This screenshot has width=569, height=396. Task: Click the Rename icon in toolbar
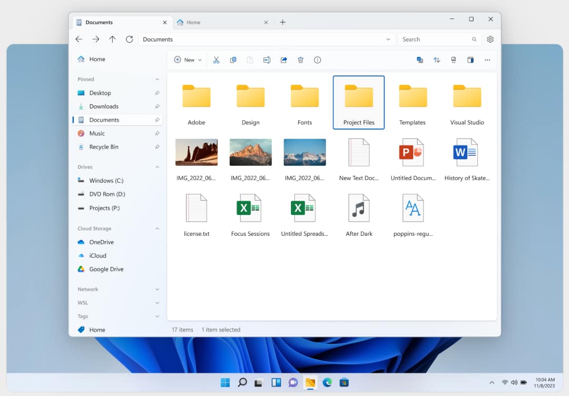tap(267, 60)
